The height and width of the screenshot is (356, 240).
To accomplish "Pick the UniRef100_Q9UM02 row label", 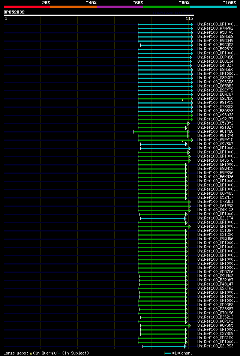I will coord(215,276).
